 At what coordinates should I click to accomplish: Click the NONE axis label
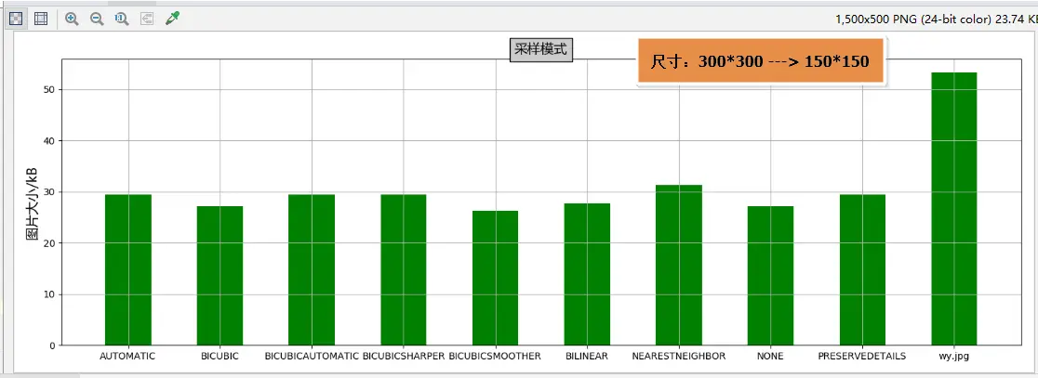pos(770,356)
